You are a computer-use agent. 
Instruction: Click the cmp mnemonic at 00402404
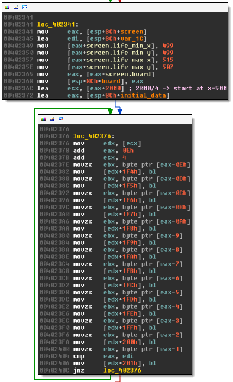click(79, 356)
